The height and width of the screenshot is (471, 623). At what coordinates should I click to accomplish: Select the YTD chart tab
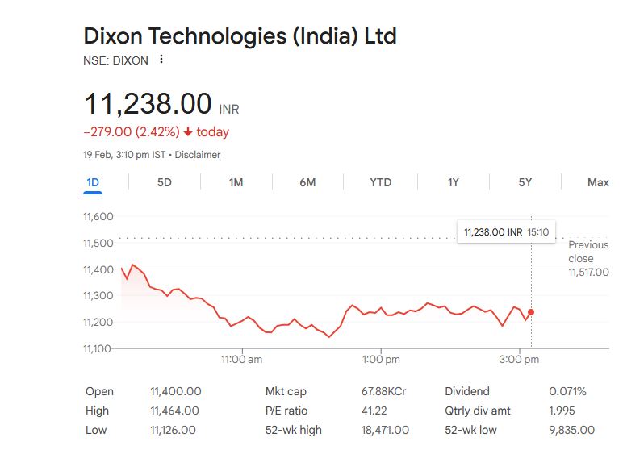pyautogui.click(x=380, y=182)
